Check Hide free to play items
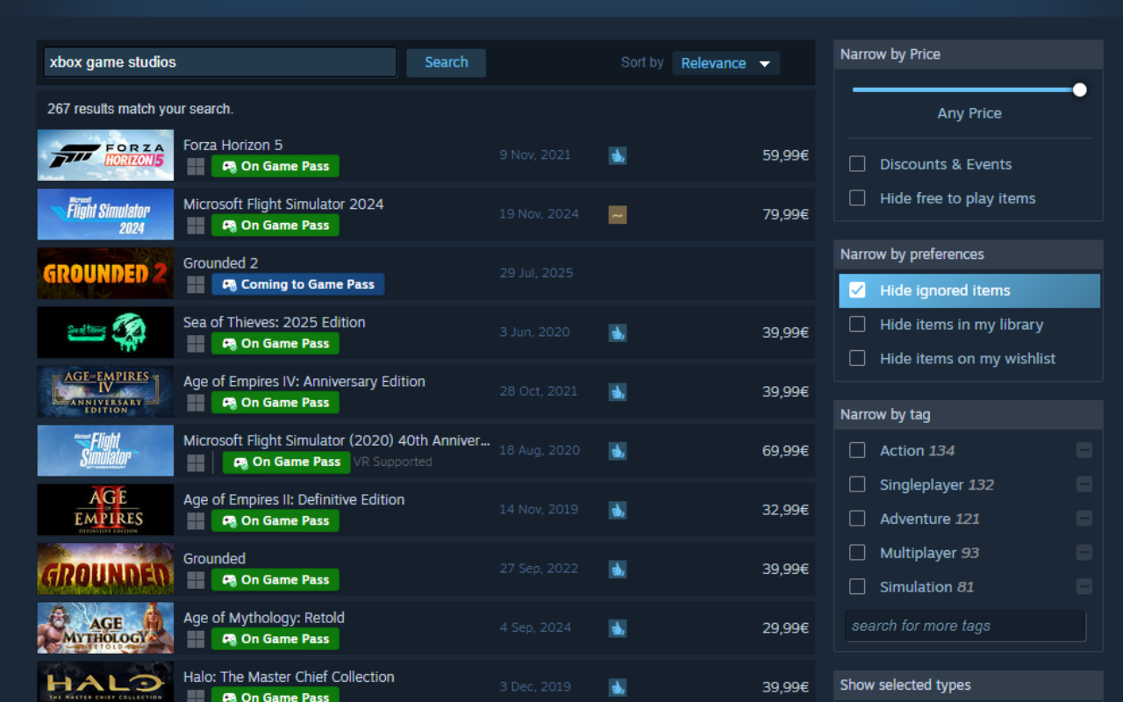 tap(857, 198)
